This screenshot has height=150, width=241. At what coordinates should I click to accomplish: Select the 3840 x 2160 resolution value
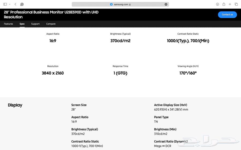[53, 73]
